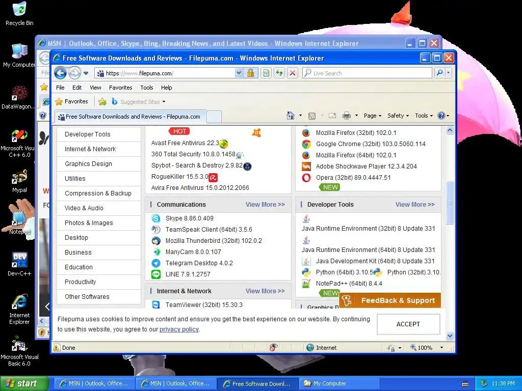The height and width of the screenshot is (391, 522).
Task: Open the security lock icon in address bar
Action: (250, 73)
